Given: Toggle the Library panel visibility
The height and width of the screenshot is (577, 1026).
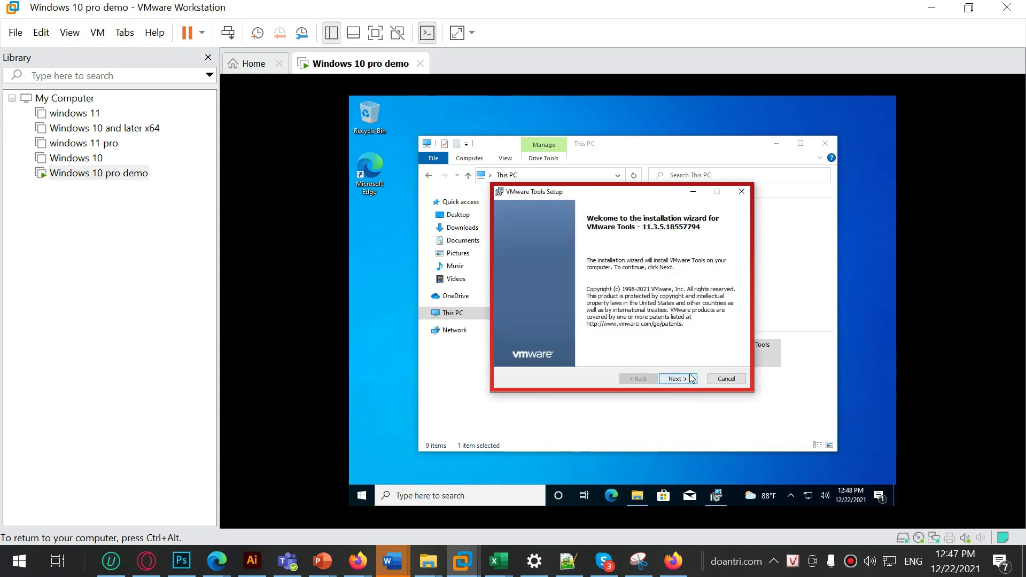Looking at the screenshot, I should click(331, 33).
